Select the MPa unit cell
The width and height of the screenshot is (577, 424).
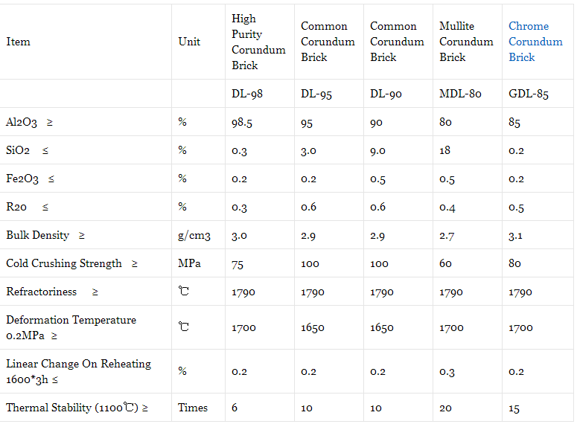[189, 263]
